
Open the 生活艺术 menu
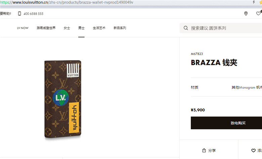coord(99,28)
